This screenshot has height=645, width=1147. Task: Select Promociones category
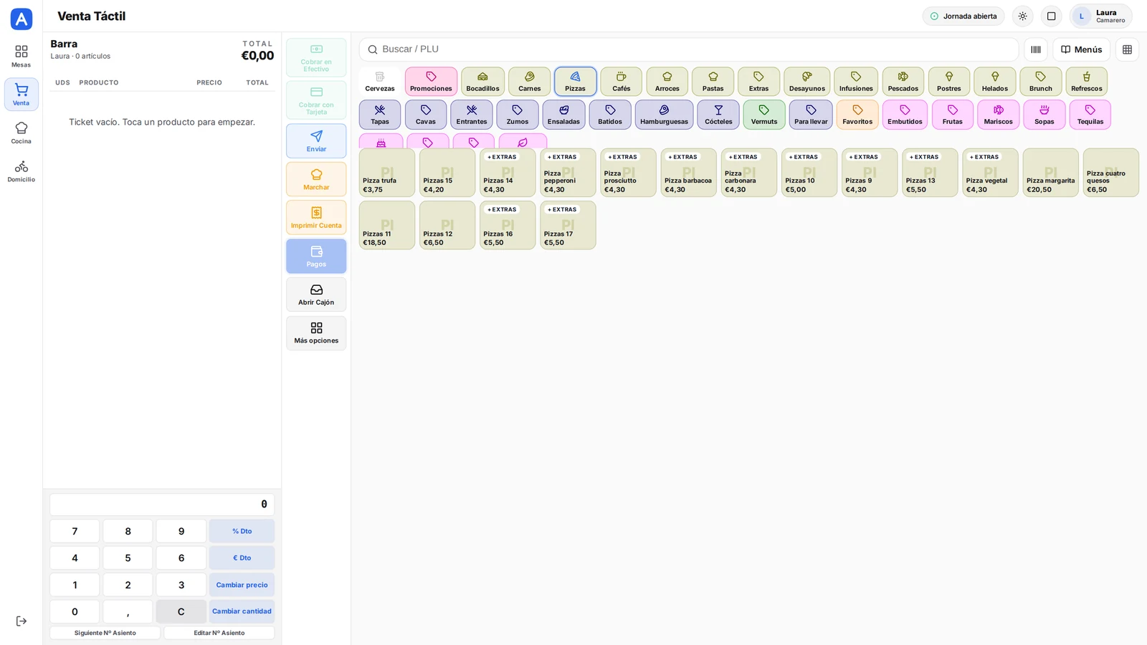pyautogui.click(x=431, y=82)
